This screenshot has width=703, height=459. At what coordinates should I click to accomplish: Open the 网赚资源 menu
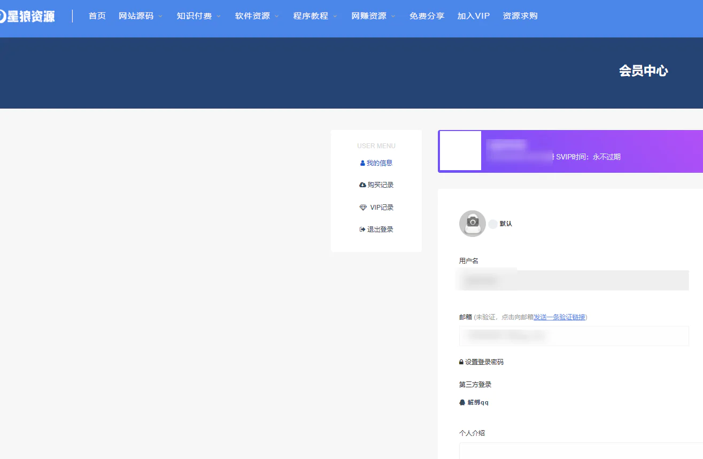point(369,16)
